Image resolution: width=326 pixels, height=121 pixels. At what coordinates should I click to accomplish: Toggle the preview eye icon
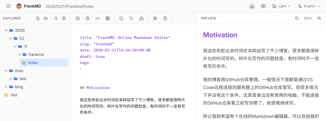click(263, 6)
